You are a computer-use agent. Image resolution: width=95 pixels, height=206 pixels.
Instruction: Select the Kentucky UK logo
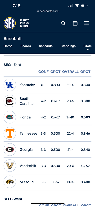point(10,85)
